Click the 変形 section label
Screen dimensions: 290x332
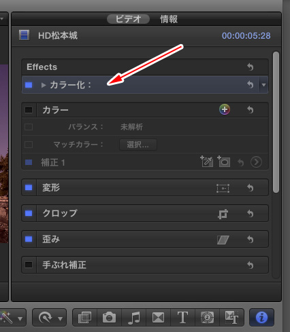51,187
